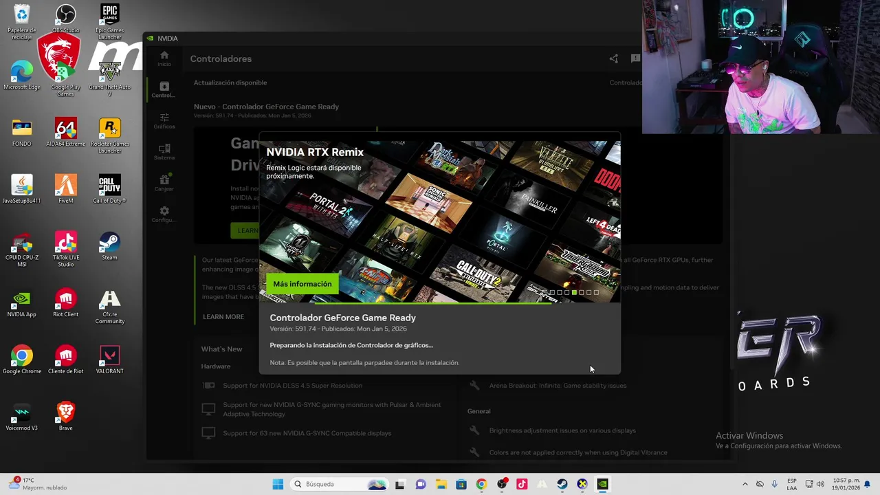Open Task View from the taskbar
The image size is (880, 495).
point(400,484)
